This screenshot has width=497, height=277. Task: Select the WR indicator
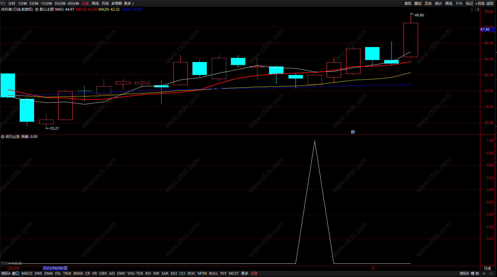pos(156,273)
